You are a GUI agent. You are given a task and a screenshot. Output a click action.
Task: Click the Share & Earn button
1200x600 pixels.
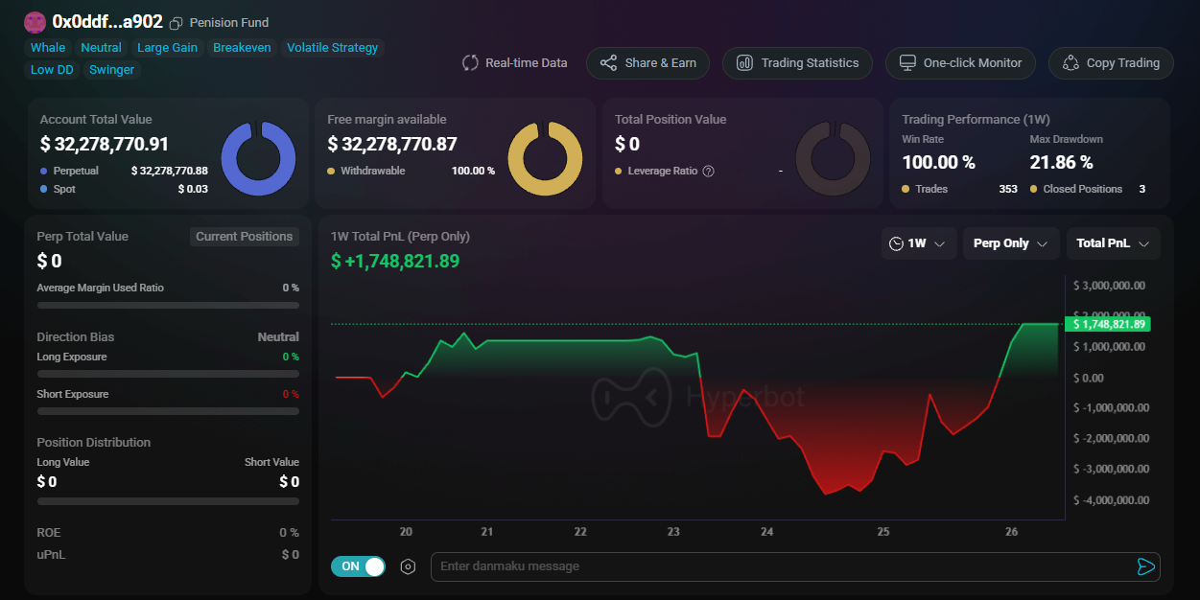pos(647,63)
